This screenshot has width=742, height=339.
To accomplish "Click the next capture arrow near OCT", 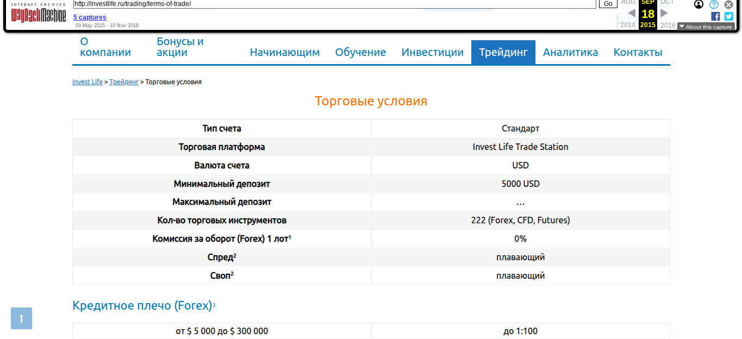I will pyautogui.click(x=664, y=13).
